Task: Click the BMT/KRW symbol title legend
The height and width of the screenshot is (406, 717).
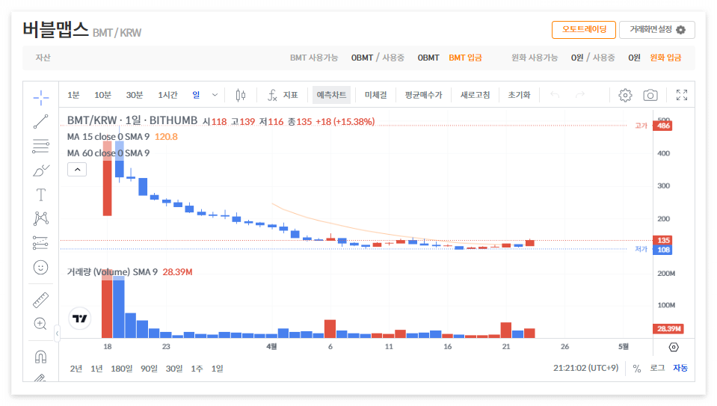Action: 132,120
